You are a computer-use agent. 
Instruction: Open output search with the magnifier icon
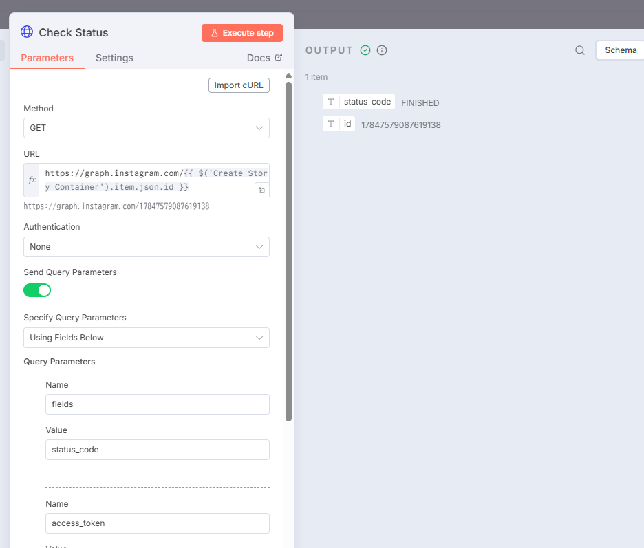click(x=580, y=50)
